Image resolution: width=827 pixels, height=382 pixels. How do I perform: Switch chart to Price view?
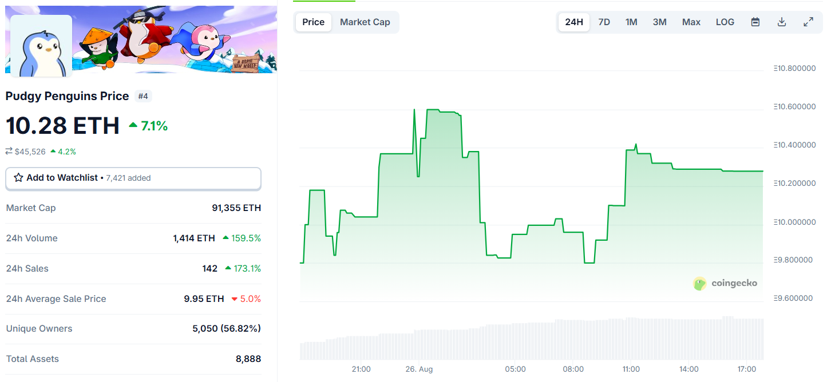[x=313, y=22]
